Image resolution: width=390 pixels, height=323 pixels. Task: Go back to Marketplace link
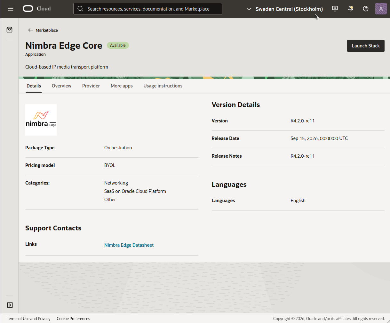[x=47, y=30]
